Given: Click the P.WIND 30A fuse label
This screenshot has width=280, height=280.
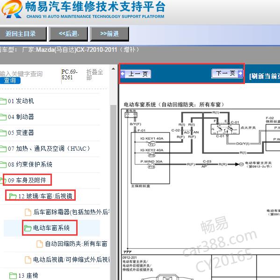Looking at the screenshot, I should (151, 161).
